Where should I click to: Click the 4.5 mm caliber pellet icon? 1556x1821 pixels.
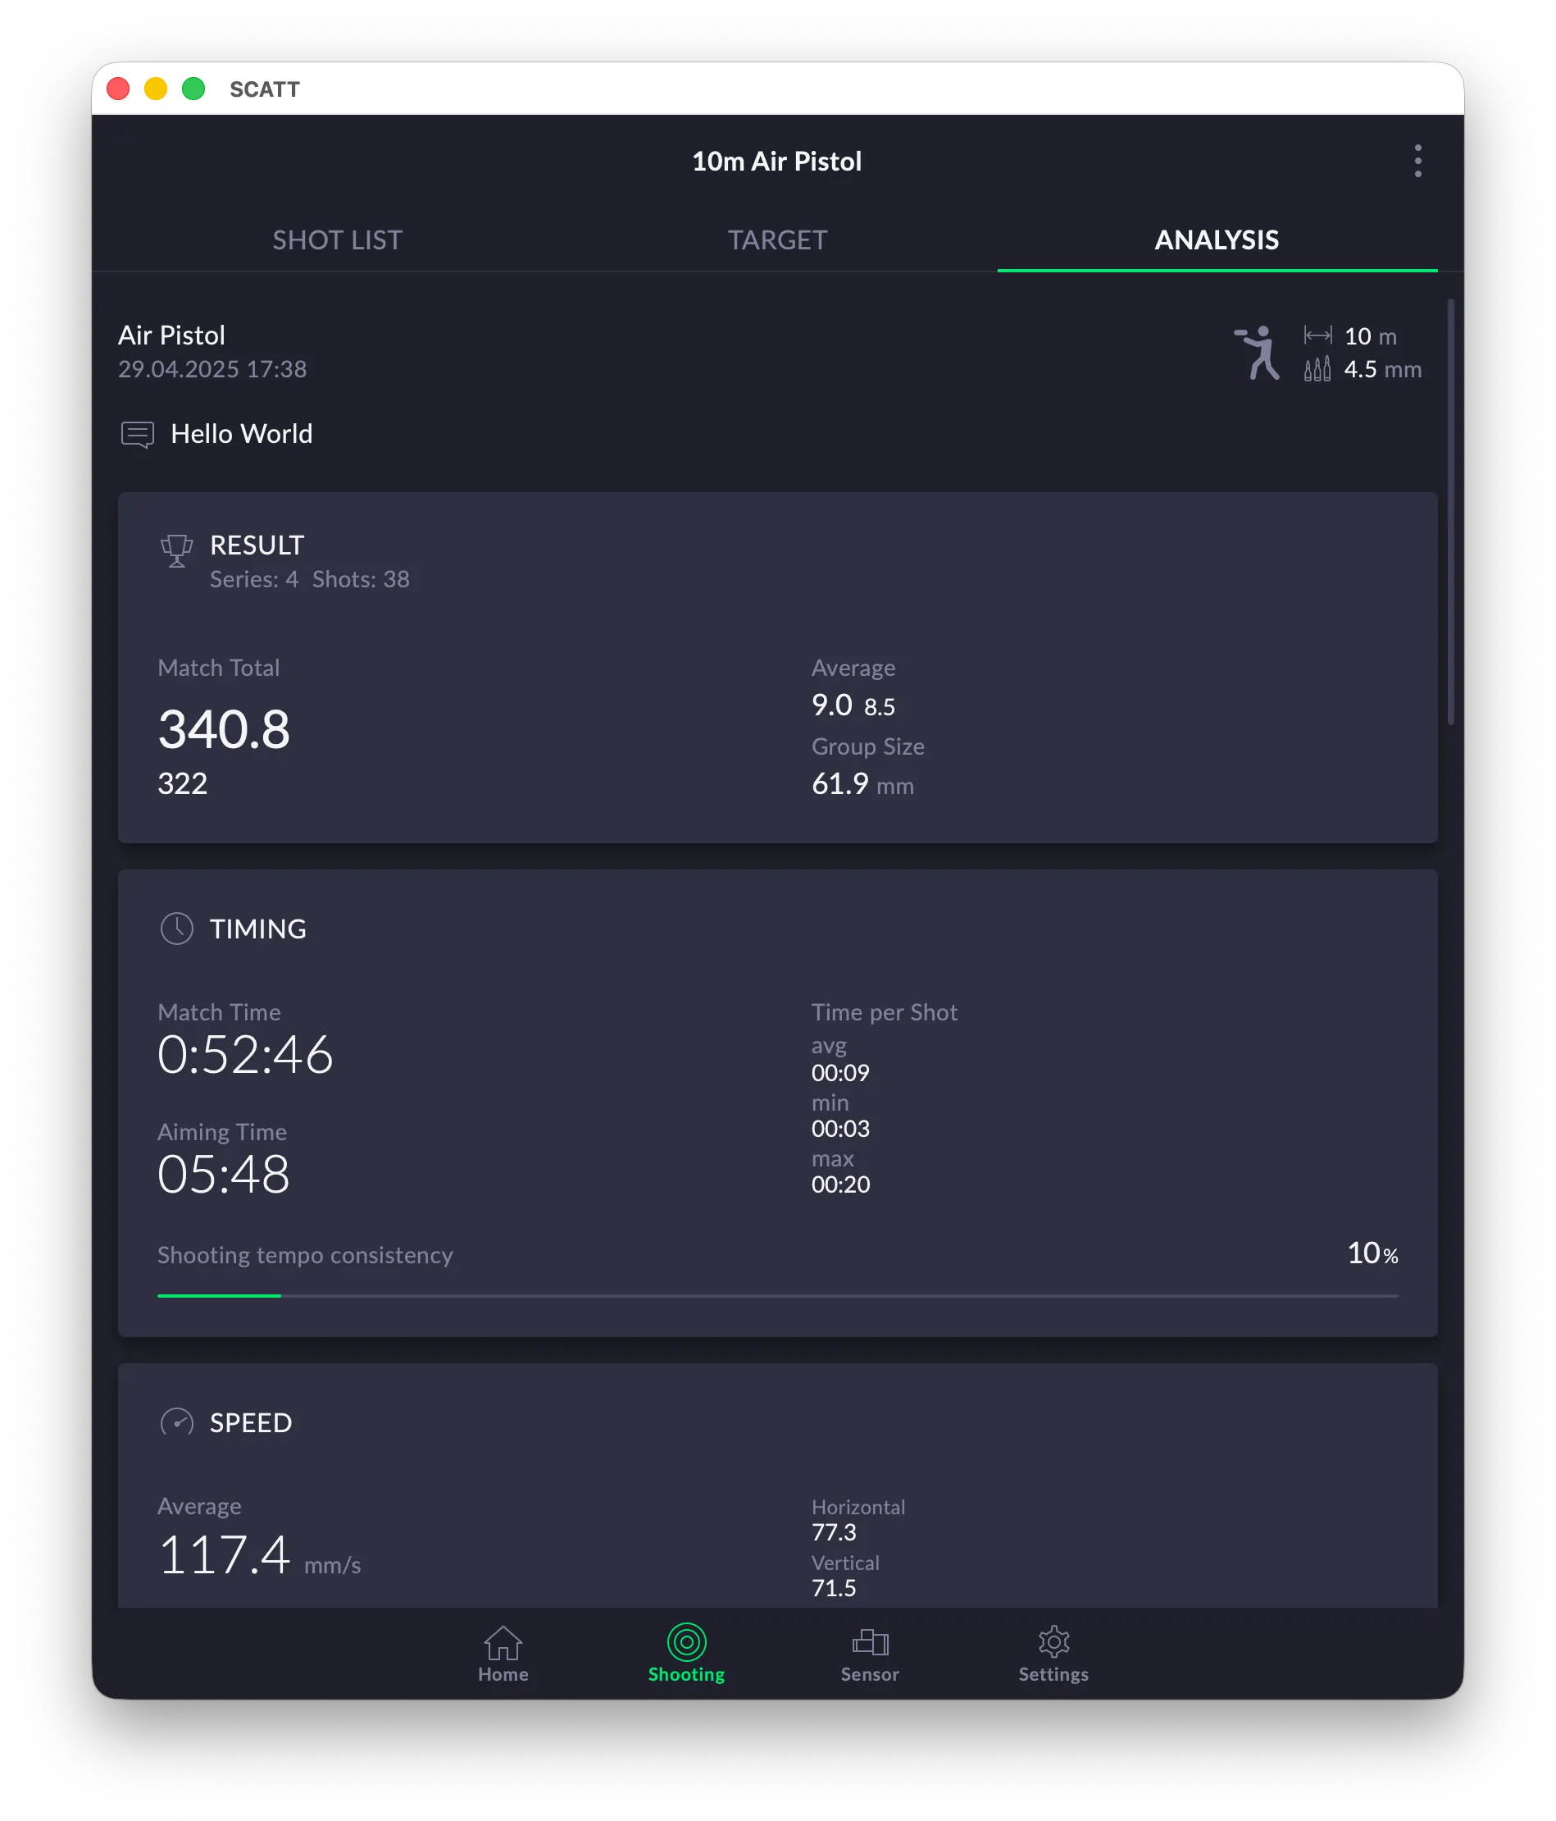[x=1318, y=370]
